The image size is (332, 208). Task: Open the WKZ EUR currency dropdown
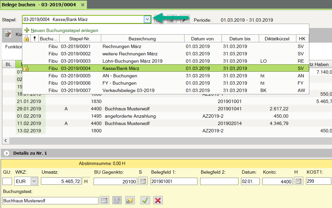[34, 181]
